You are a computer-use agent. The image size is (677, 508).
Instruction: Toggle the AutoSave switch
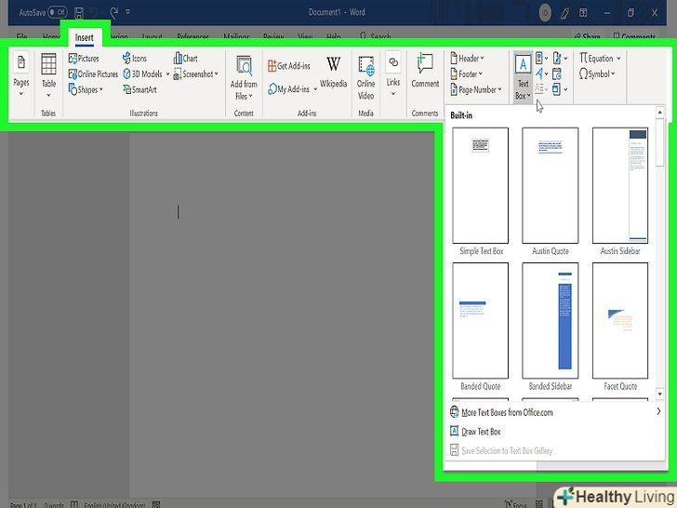point(58,12)
